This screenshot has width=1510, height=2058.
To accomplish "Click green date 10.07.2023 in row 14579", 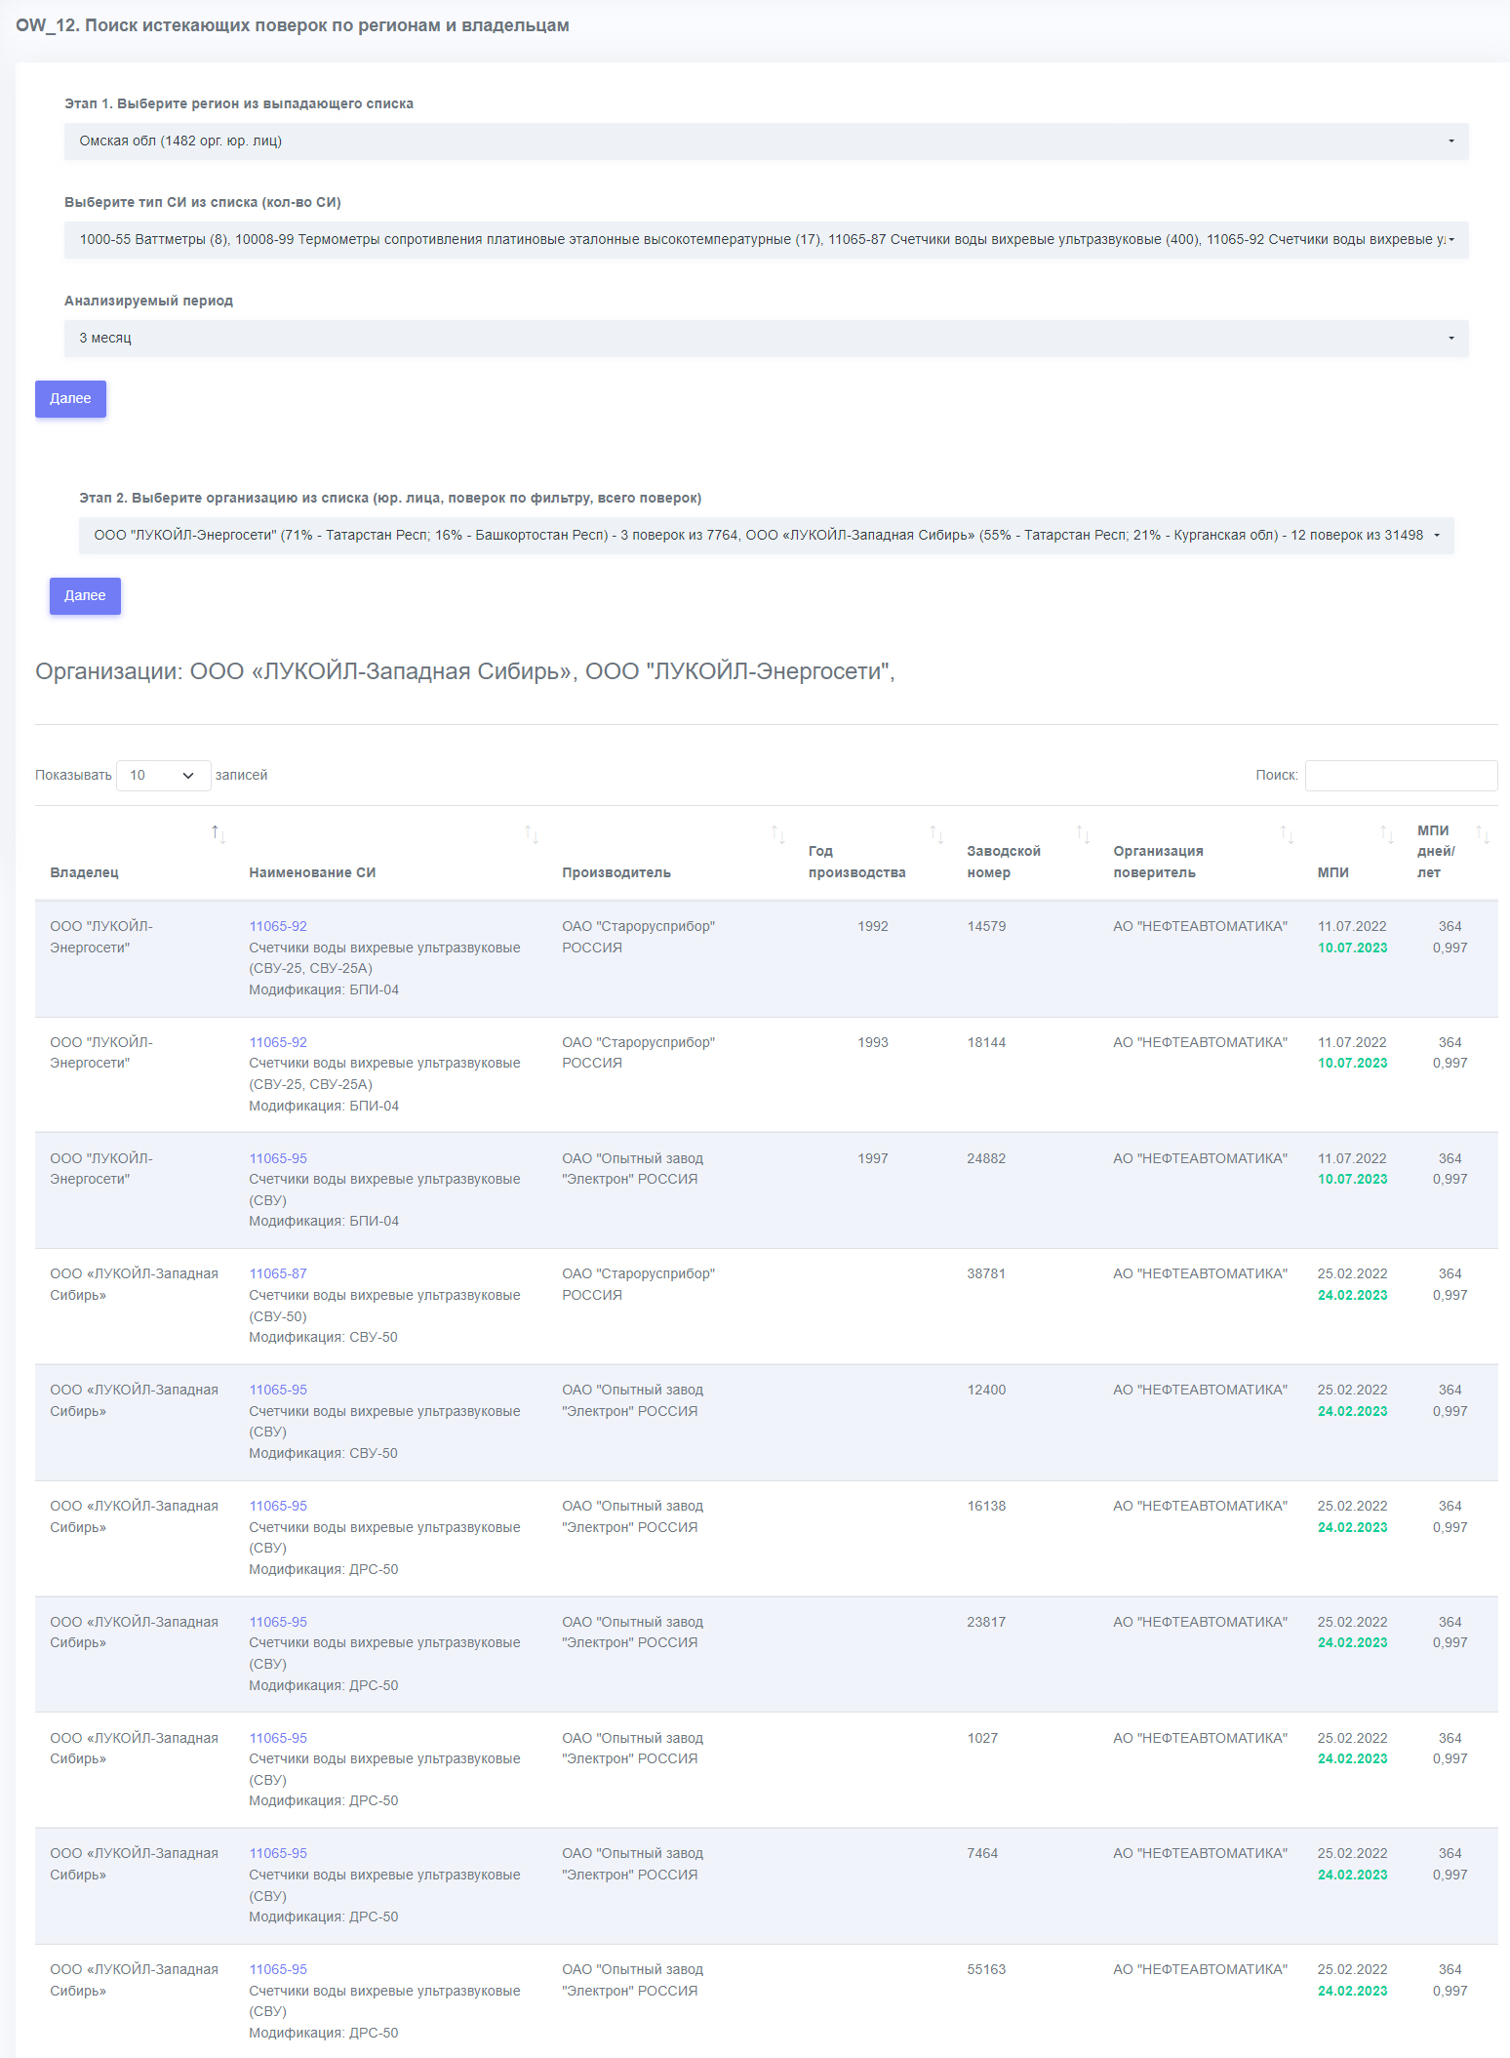I will tap(1352, 948).
